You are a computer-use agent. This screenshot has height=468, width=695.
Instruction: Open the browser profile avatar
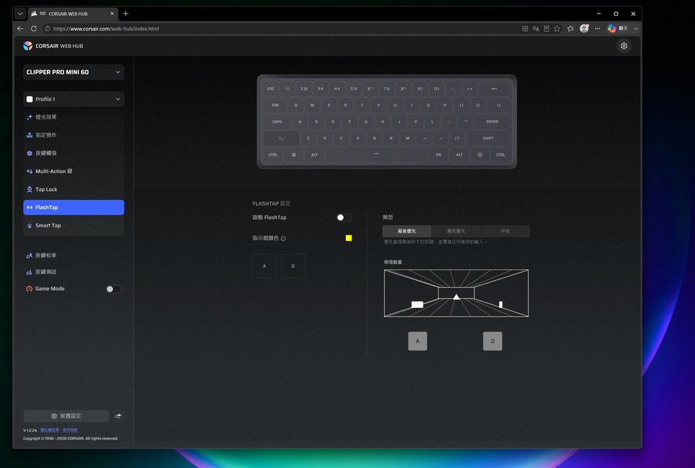[584, 28]
